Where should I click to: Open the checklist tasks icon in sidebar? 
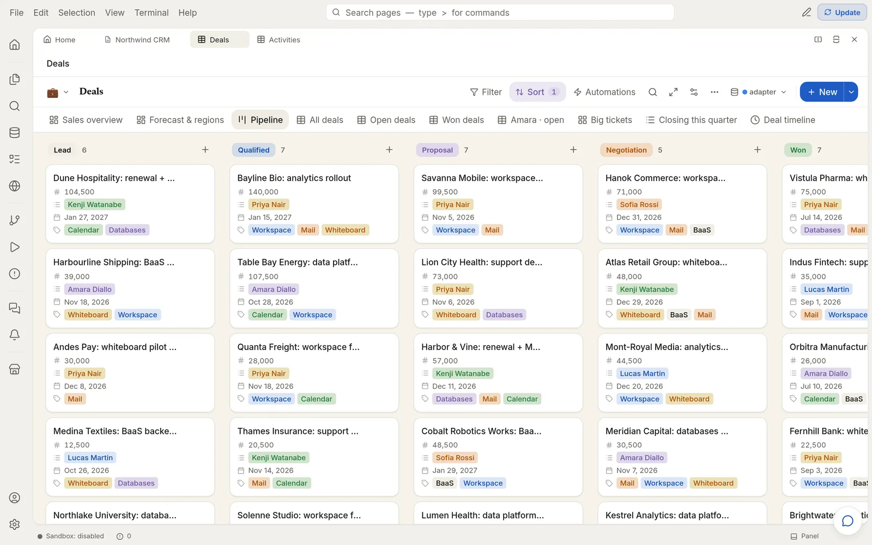click(15, 159)
